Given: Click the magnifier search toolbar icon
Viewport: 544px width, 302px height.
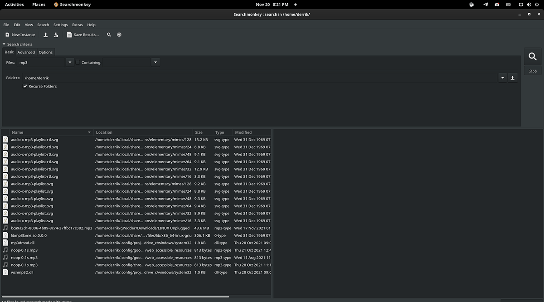Looking at the screenshot, I should 109,34.
